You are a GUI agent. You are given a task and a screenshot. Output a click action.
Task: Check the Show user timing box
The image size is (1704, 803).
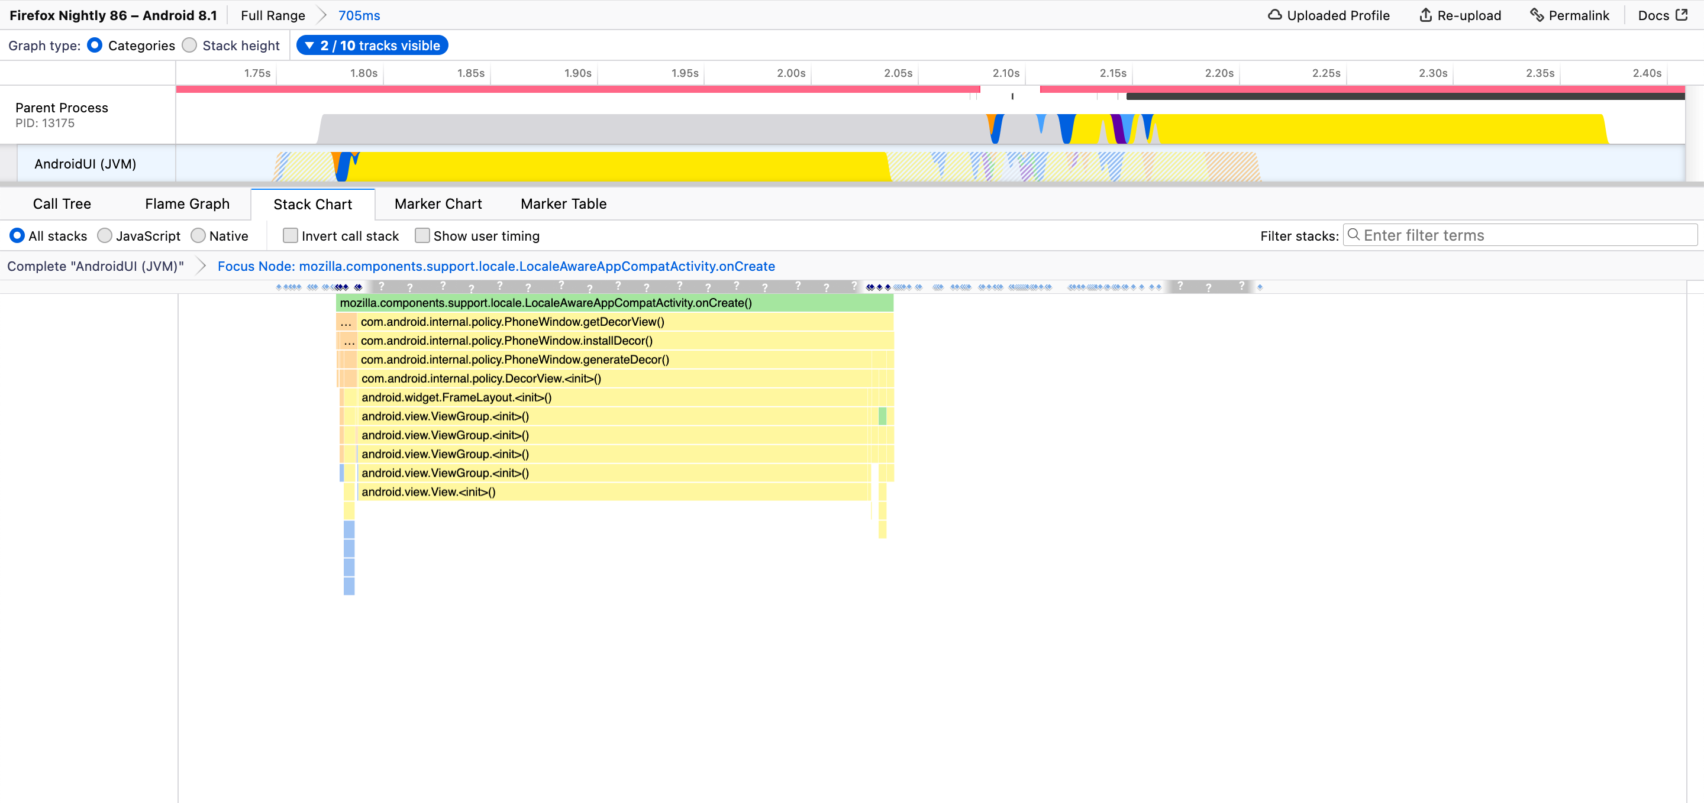[422, 236]
